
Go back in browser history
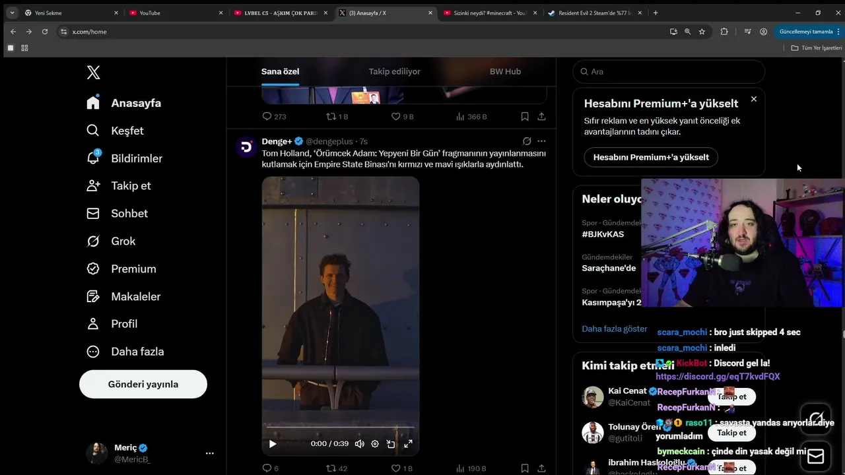pyautogui.click(x=13, y=32)
